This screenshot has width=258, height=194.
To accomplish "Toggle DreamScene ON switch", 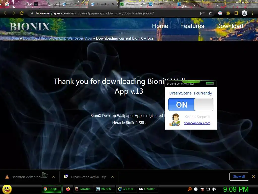I will (x=191, y=104).
